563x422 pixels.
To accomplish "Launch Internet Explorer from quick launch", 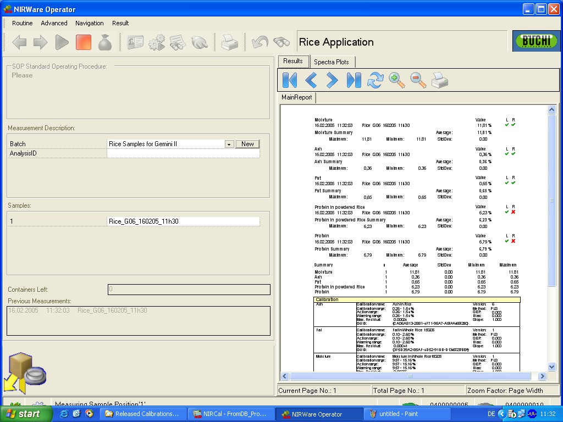I will 64,414.
